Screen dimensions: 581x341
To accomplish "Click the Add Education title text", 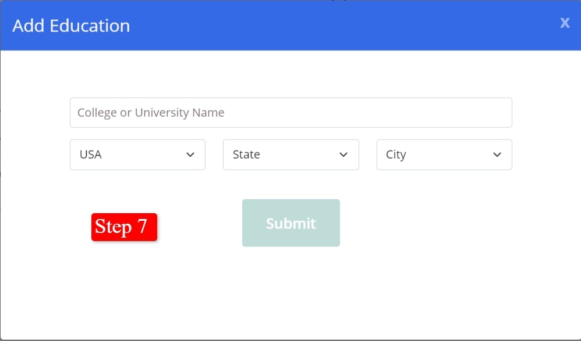I will [x=71, y=26].
